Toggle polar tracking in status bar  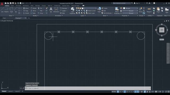point(127,92)
